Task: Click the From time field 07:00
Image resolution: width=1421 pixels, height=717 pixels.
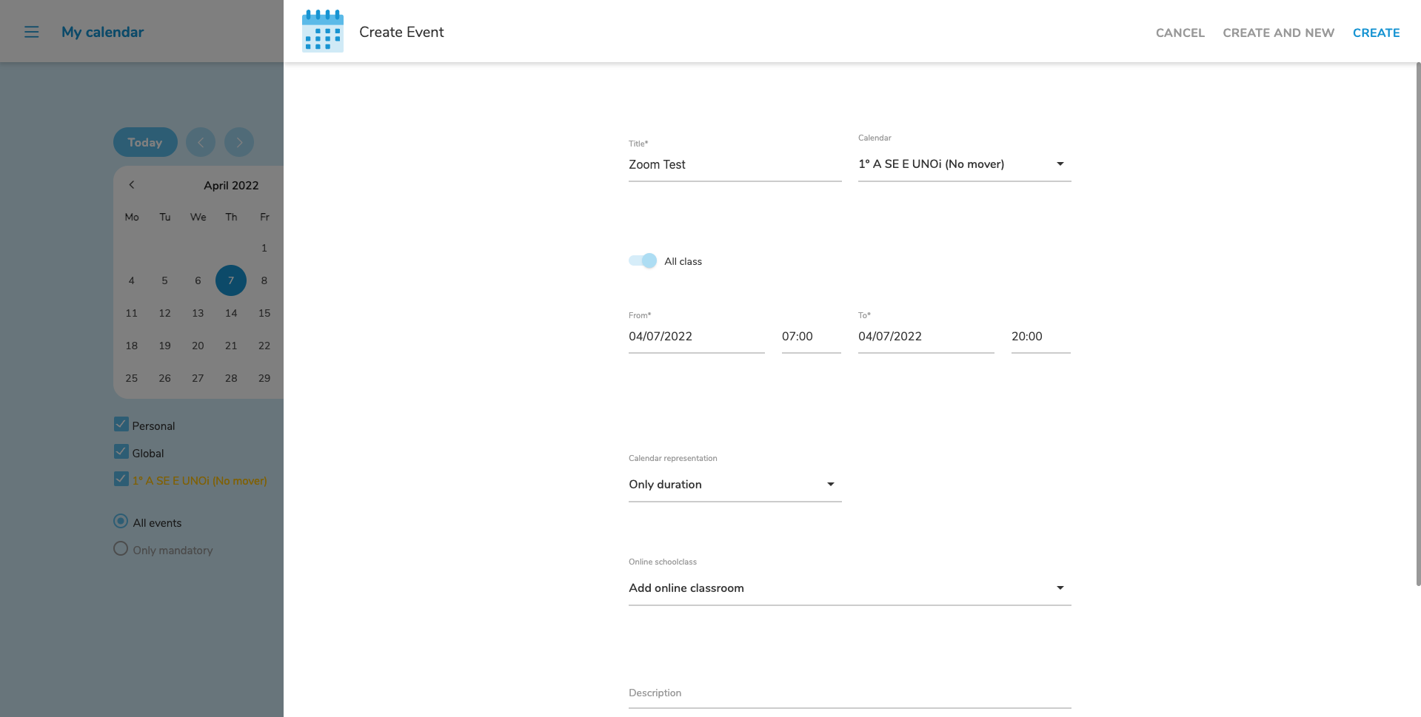Action: pyautogui.click(x=810, y=337)
